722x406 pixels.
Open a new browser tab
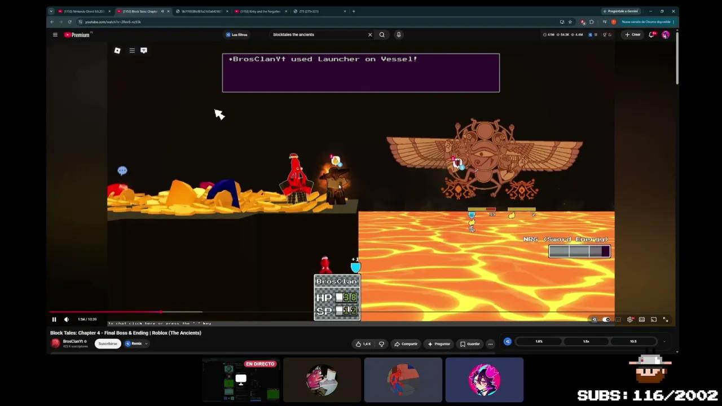[354, 11]
